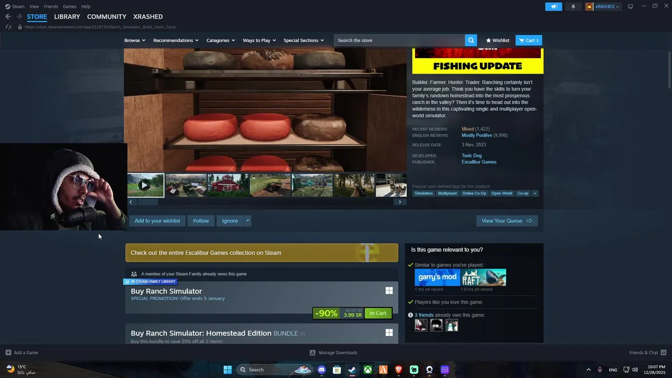Click the Windows platform icon for Homestead Edition bundle

[x=389, y=332]
